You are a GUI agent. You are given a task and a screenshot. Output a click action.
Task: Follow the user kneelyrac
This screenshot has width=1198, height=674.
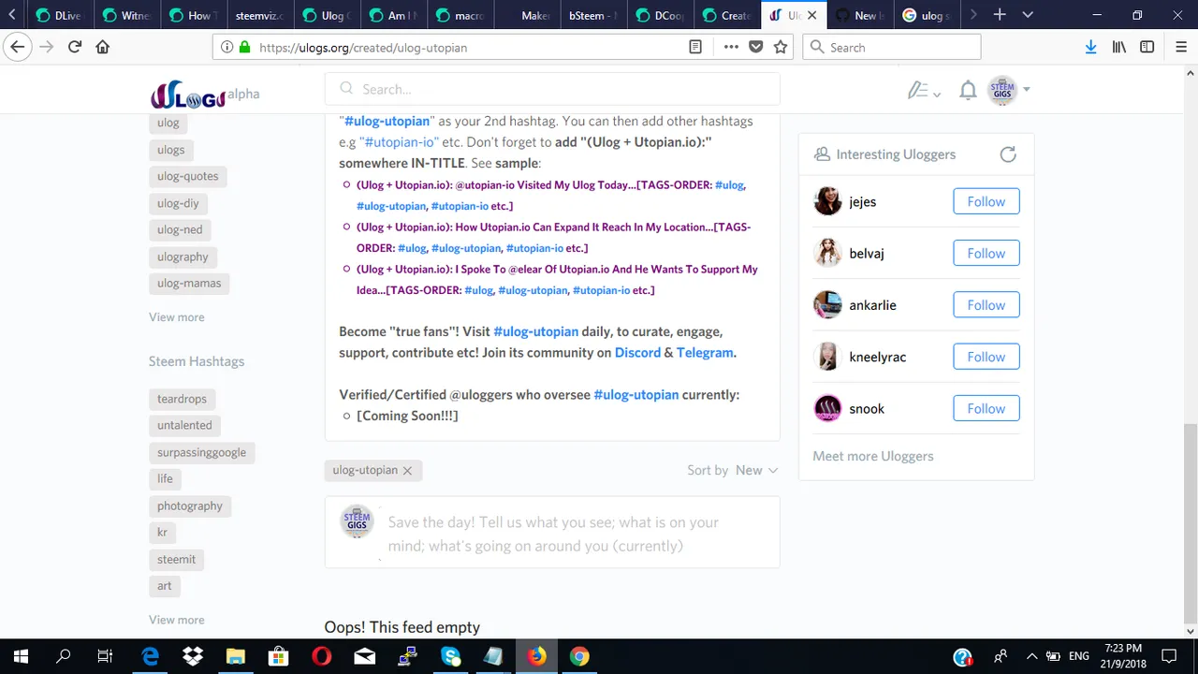986,357
